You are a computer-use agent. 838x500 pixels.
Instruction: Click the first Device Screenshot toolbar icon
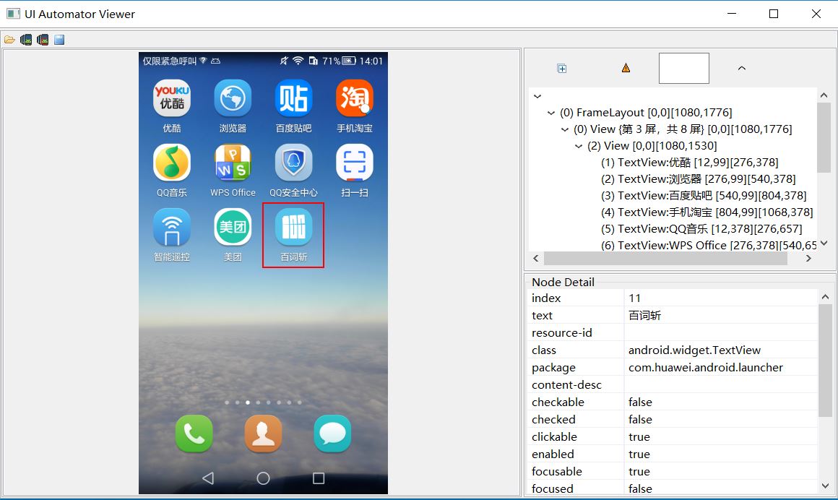[26, 40]
